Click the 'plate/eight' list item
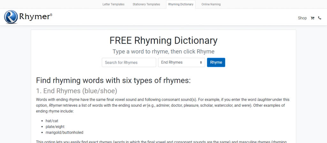 pos(55,126)
